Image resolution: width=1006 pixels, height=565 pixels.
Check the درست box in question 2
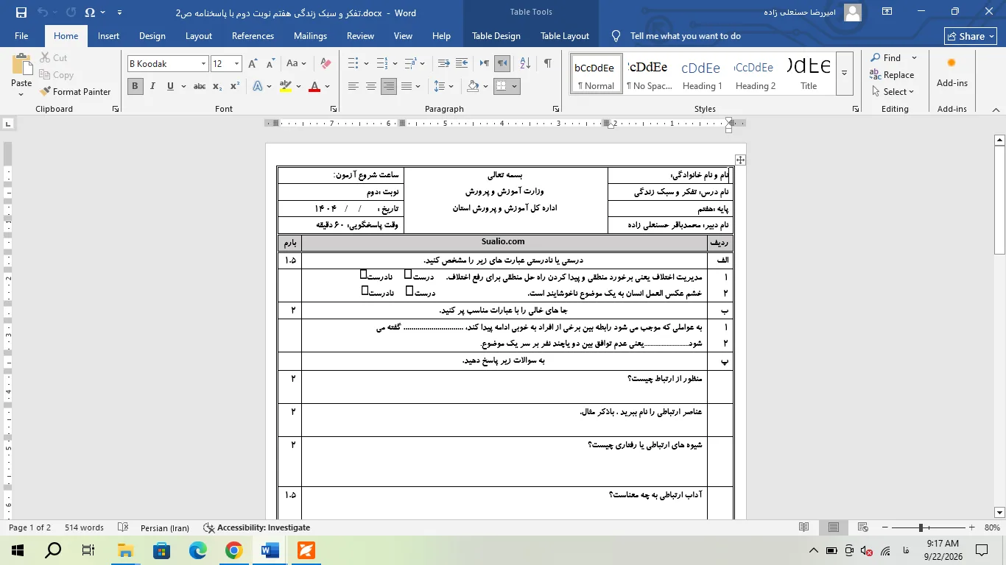409,291
